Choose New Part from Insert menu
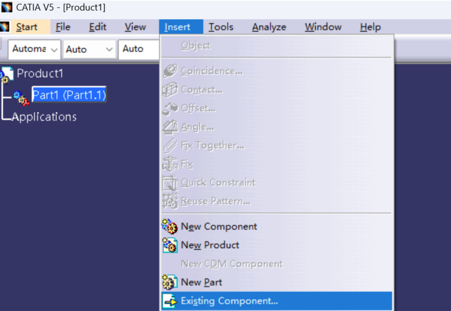Image resolution: width=451 pixels, height=311 pixels. pyautogui.click(x=277, y=282)
